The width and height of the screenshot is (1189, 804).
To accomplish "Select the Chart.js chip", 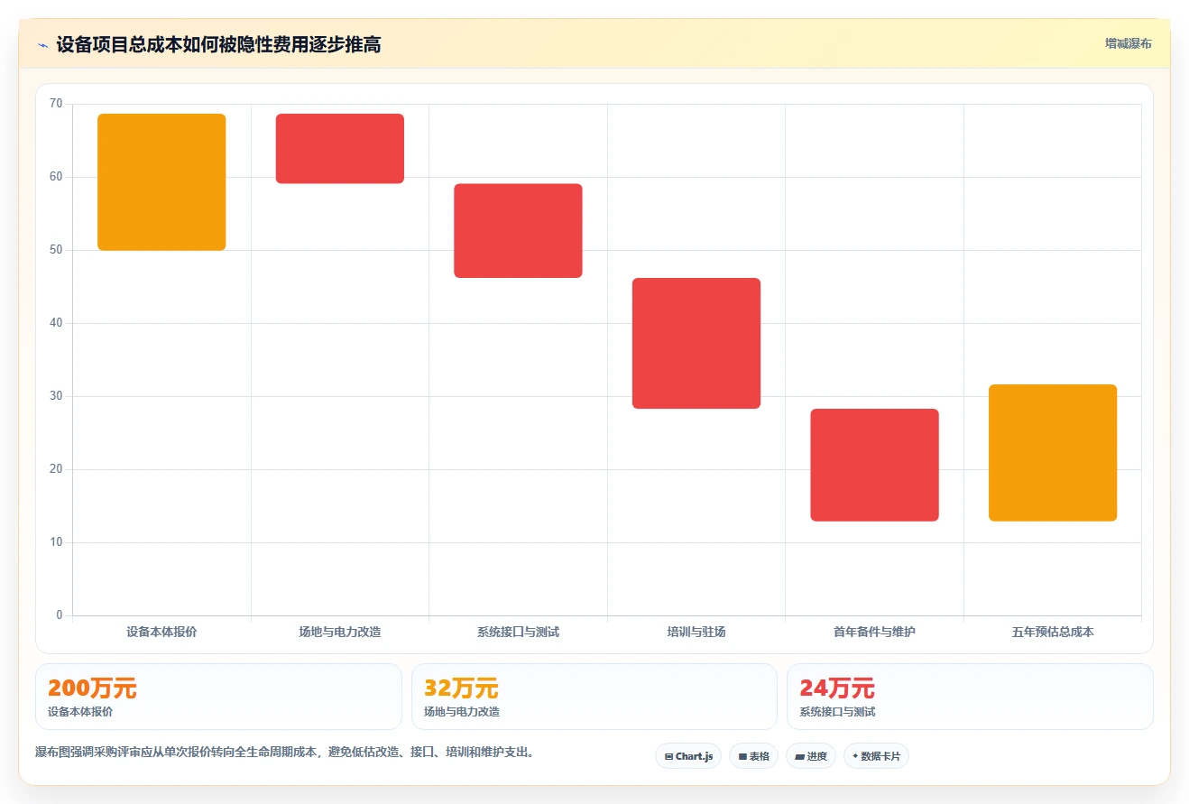I will tap(688, 756).
